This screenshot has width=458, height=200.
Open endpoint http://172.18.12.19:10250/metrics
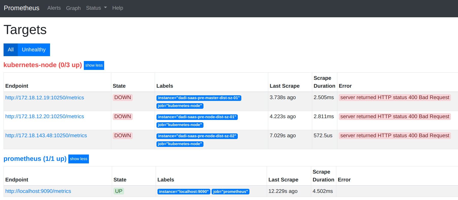point(44,98)
